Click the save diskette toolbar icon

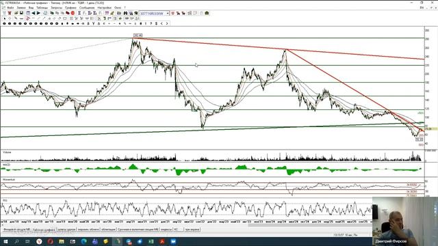(x=21, y=13)
